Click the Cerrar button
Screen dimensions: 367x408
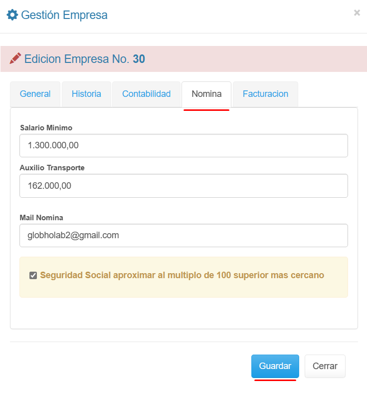325,366
